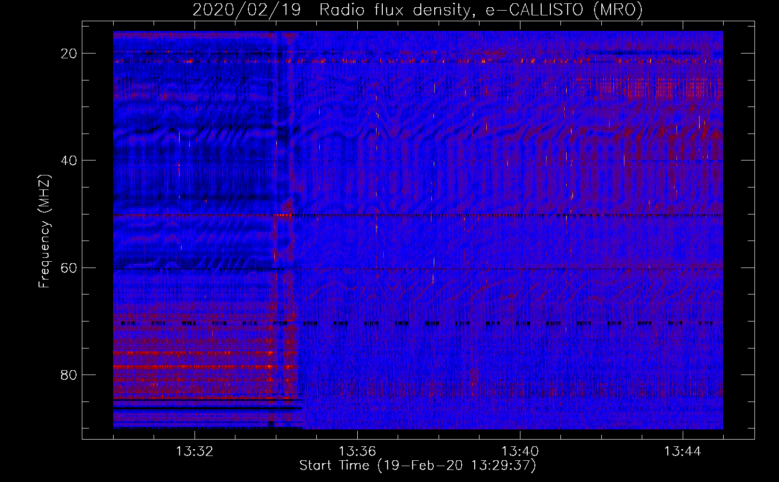The image size is (779, 482).
Task: Click the plot title with the date 2020/02/19
Action: (x=417, y=10)
